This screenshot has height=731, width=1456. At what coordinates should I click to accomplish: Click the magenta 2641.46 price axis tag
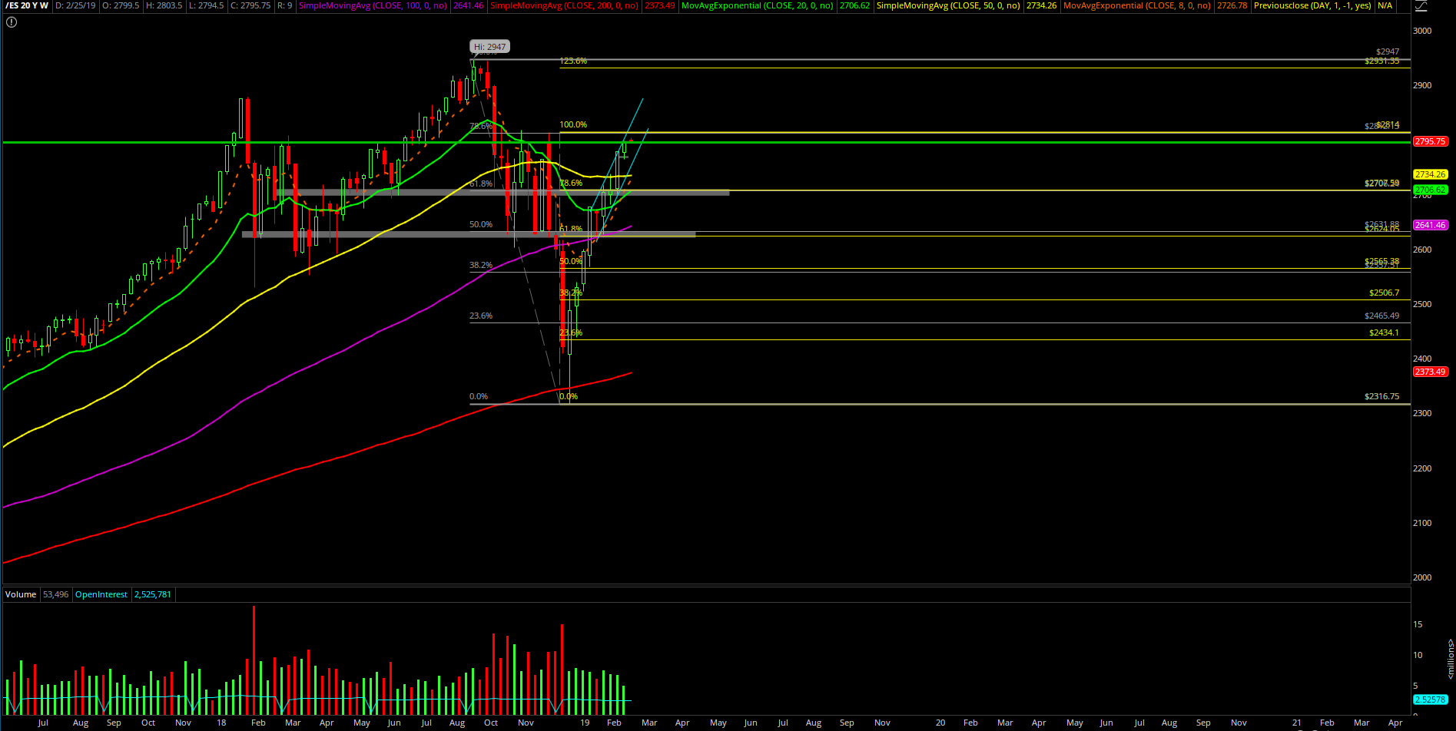click(1431, 225)
